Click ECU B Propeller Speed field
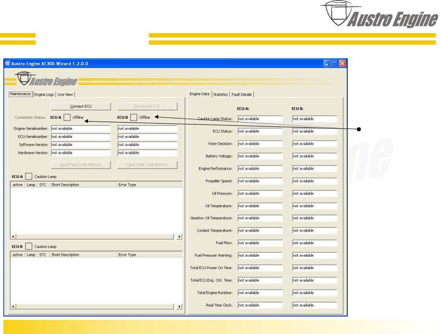The width and height of the screenshot is (440, 334). [x=314, y=181]
